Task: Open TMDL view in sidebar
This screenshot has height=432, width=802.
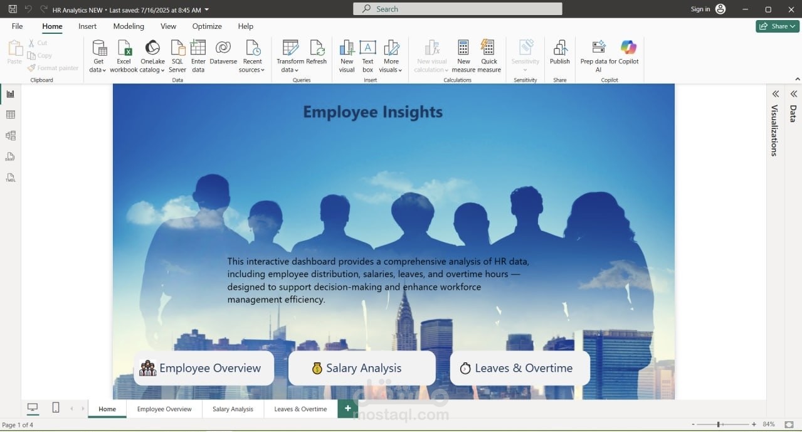Action: (11, 178)
